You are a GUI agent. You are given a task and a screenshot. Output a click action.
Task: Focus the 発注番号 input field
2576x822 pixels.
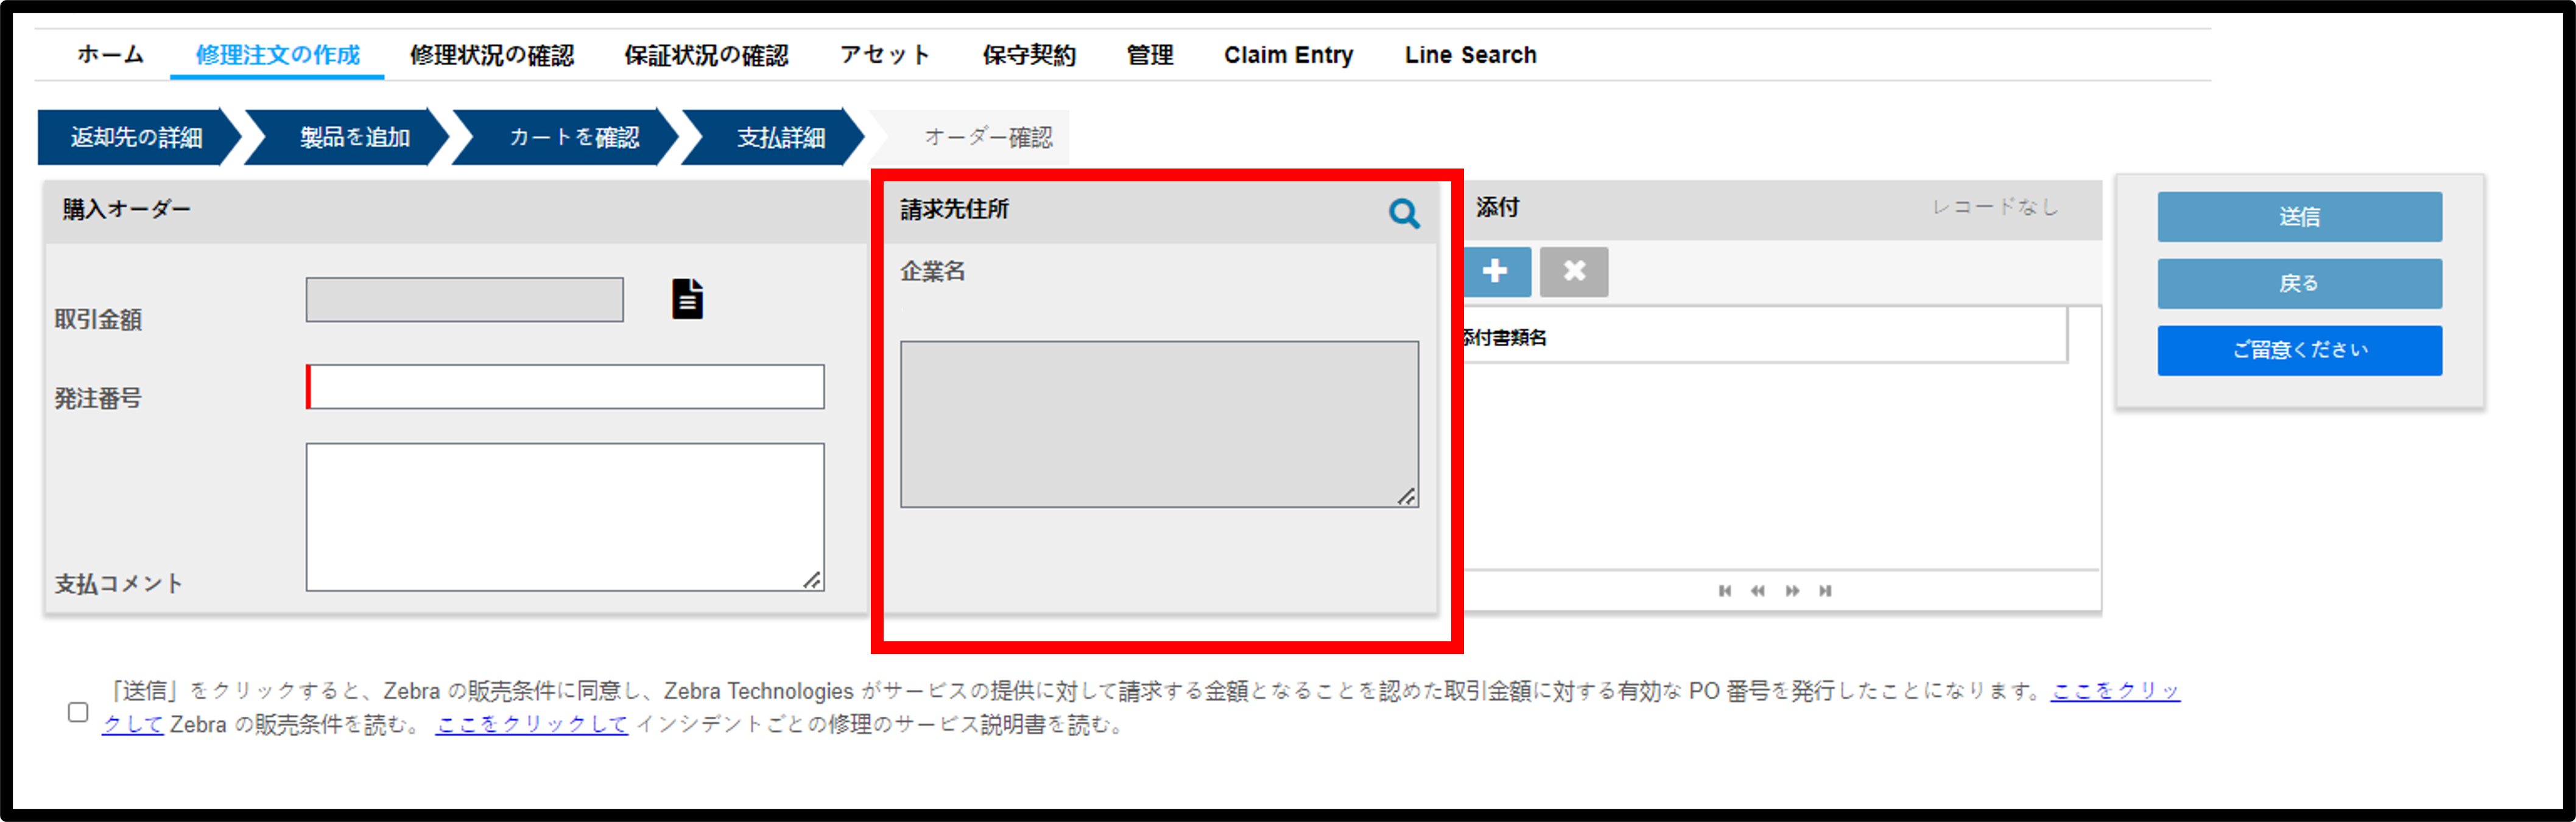pyautogui.click(x=565, y=386)
